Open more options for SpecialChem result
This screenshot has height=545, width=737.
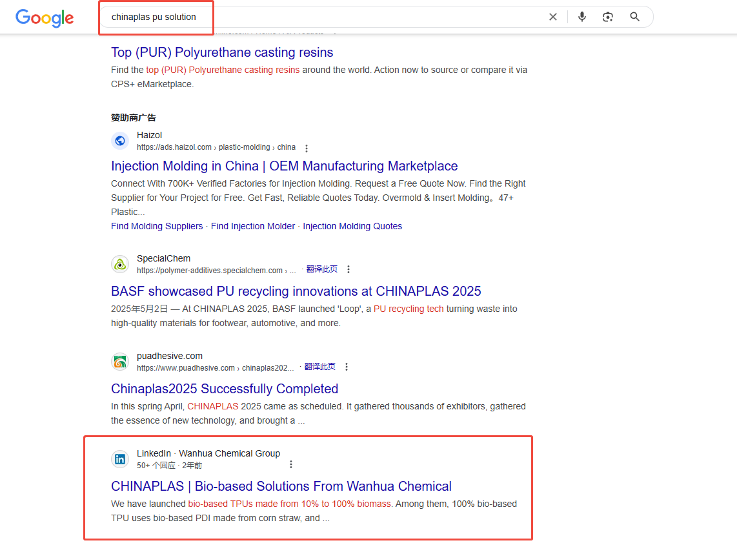click(x=348, y=269)
